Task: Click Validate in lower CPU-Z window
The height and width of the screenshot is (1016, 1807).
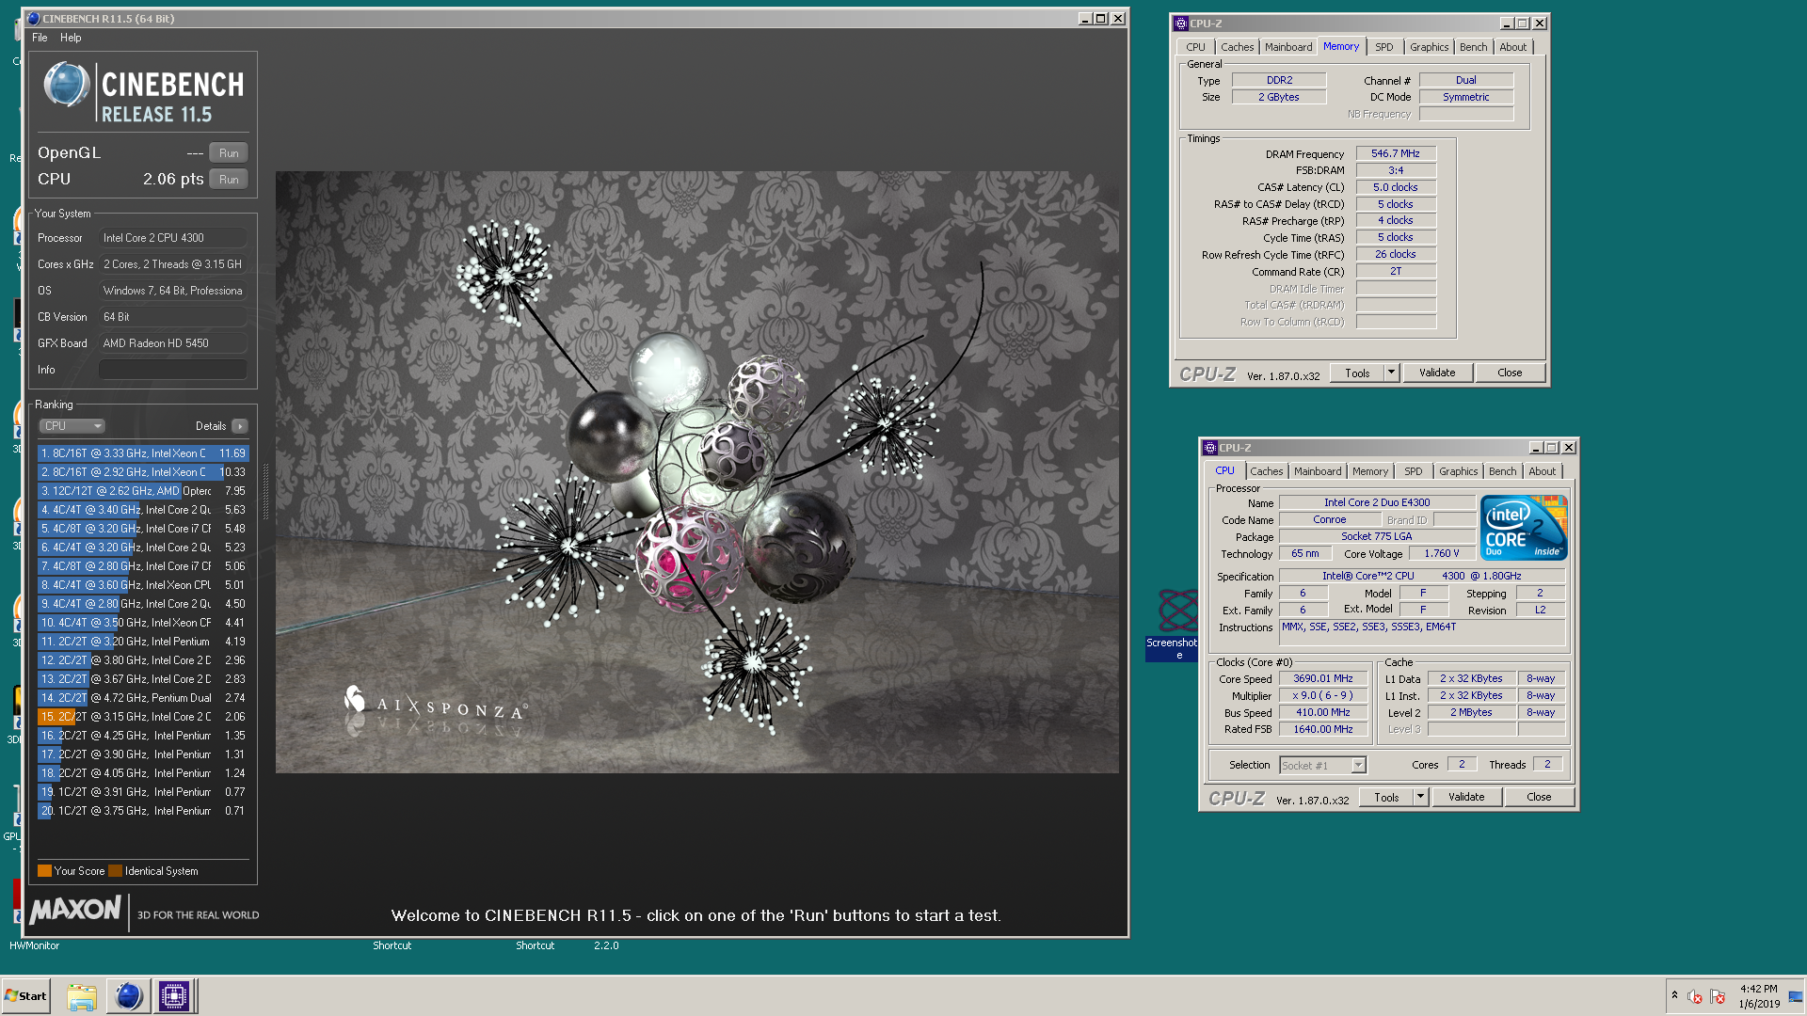Action: coord(1466,798)
